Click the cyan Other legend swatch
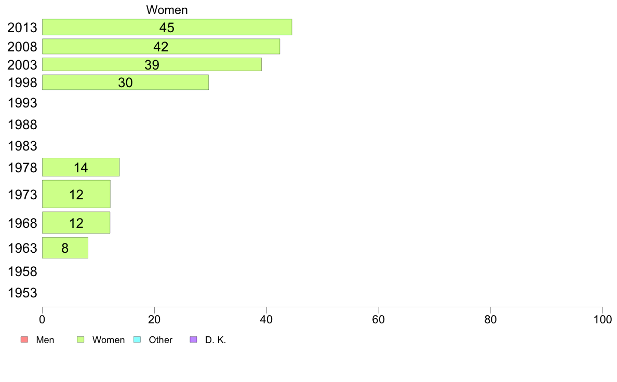Viewport: 617px width, 382px height. pyautogui.click(x=137, y=339)
